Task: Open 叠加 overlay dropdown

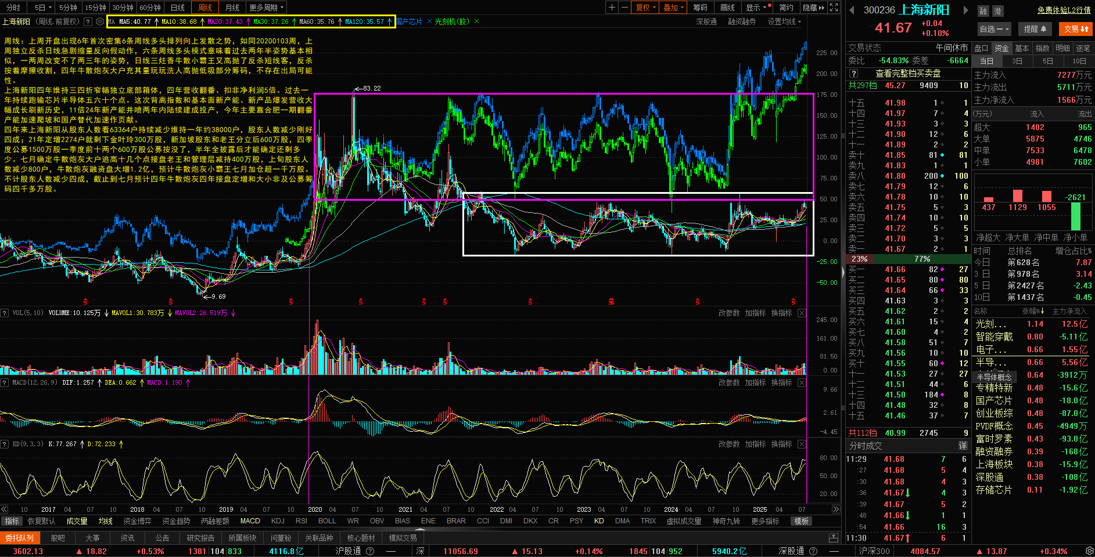Action: tap(674, 8)
